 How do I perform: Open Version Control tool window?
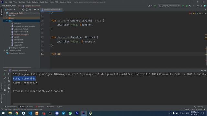(11, 107)
